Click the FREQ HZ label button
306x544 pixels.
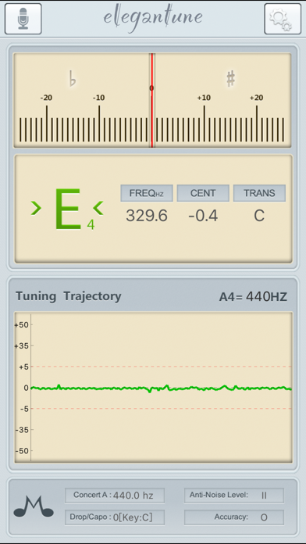click(x=147, y=193)
